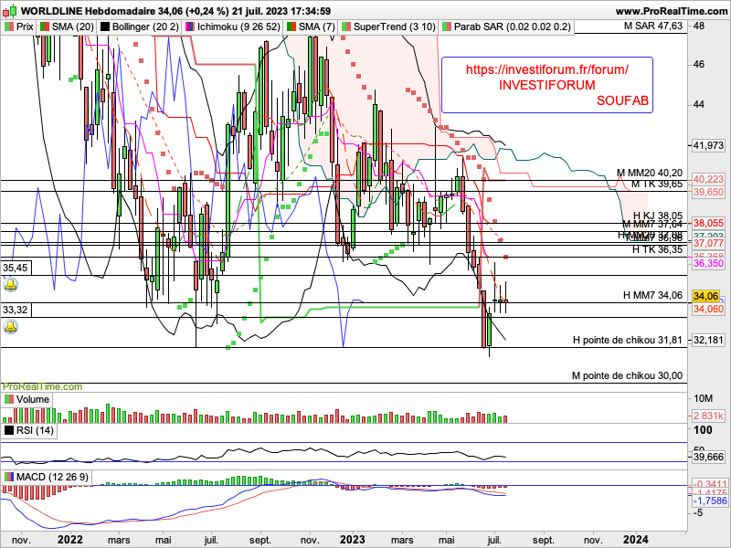Click the Prix indicator color icon

[9, 27]
